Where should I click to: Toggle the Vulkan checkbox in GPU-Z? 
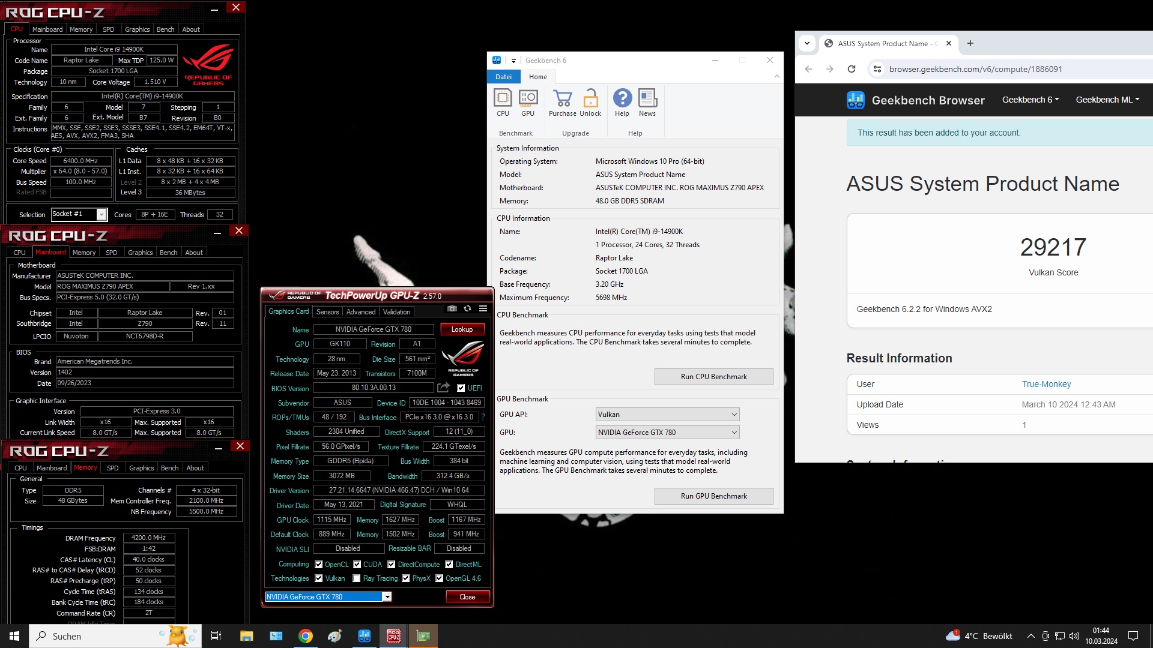[318, 578]
